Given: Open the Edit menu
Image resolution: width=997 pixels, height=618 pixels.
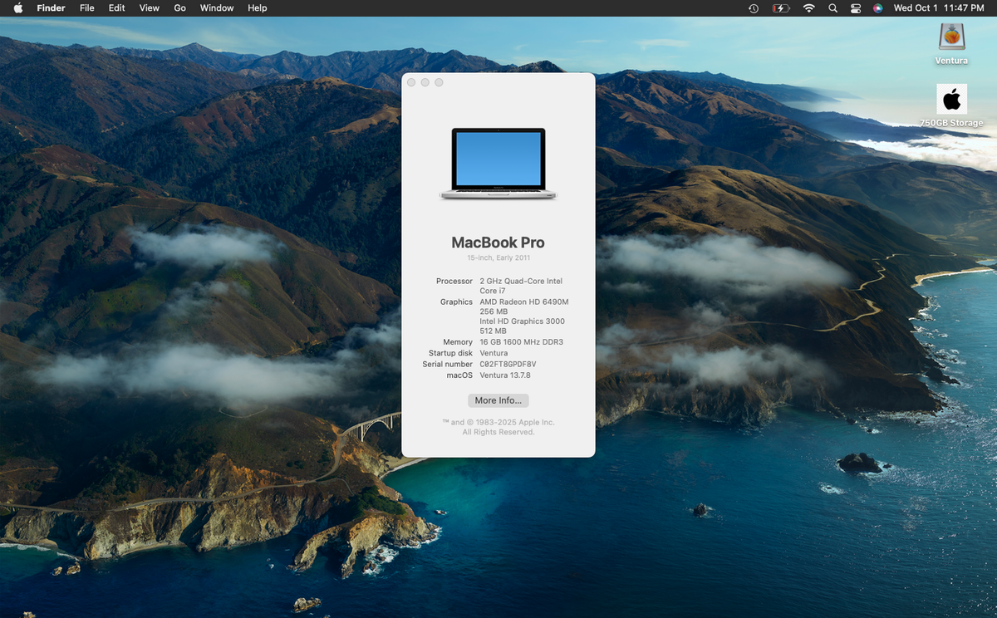Looking at the screenshot, I should point(117,7).
